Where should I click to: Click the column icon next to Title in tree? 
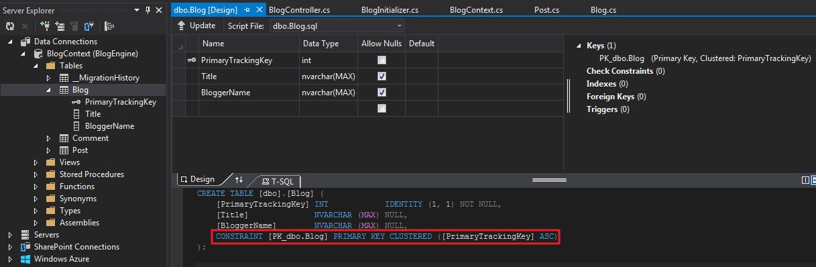tap(76, 114)
